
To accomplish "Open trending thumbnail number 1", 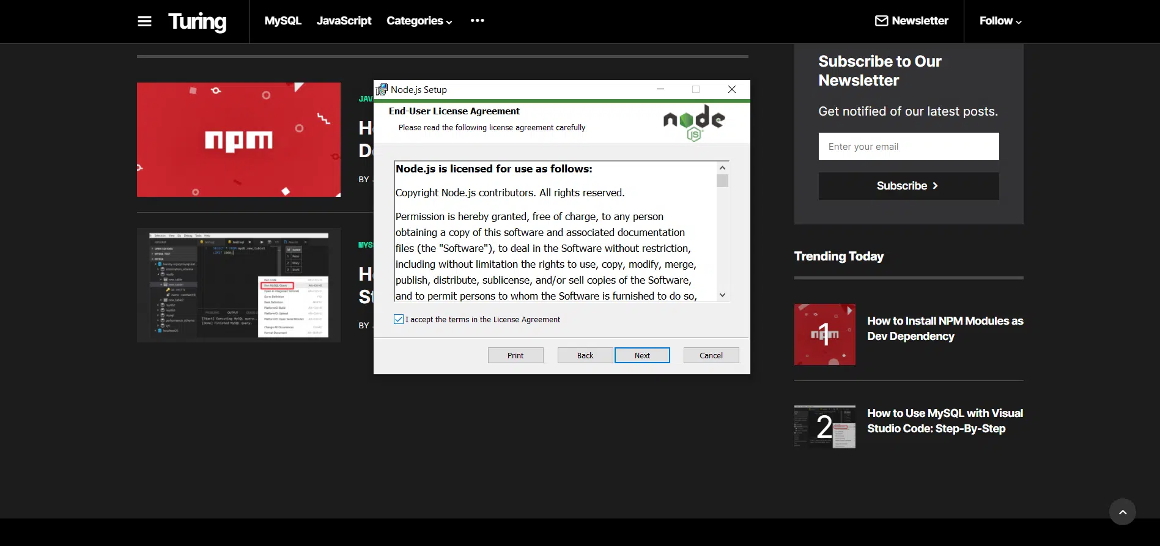I will click(824, 334).
